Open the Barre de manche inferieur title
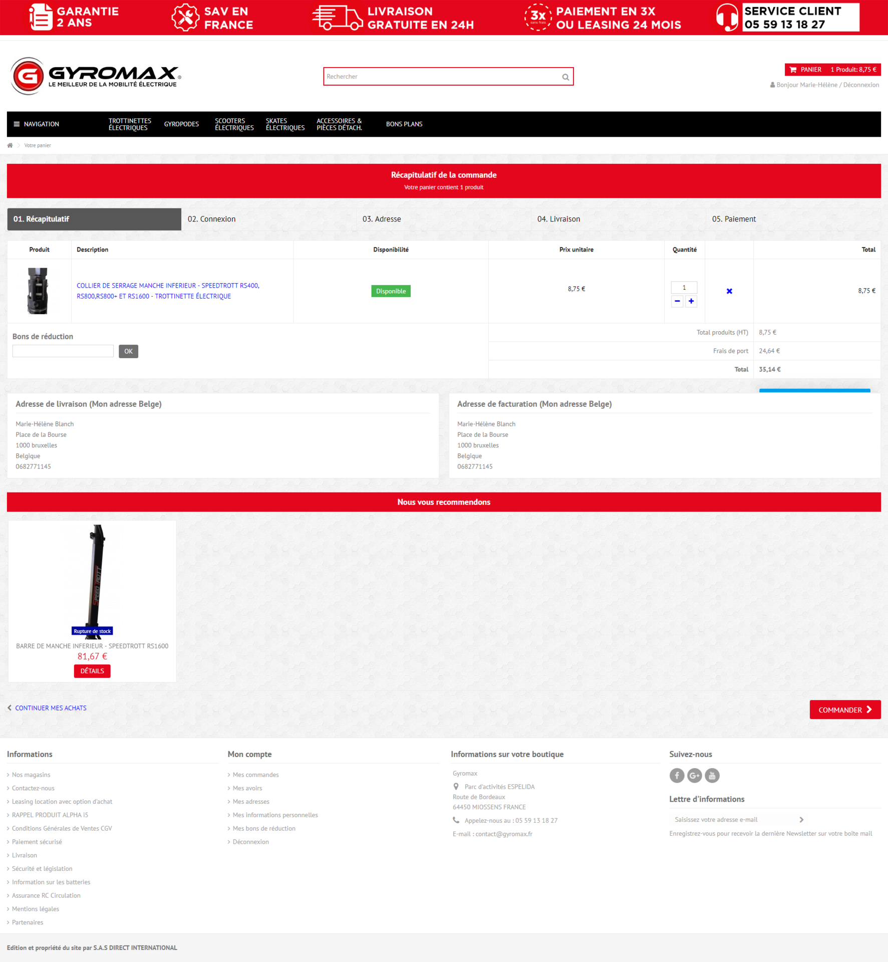888x962 pixels. click(92, 646)
